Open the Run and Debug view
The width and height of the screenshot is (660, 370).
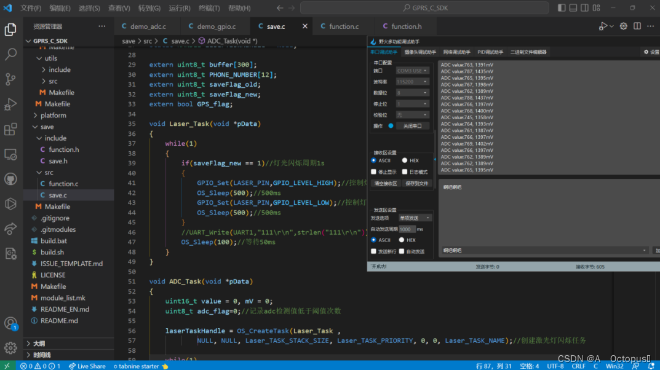coord(10,104)
